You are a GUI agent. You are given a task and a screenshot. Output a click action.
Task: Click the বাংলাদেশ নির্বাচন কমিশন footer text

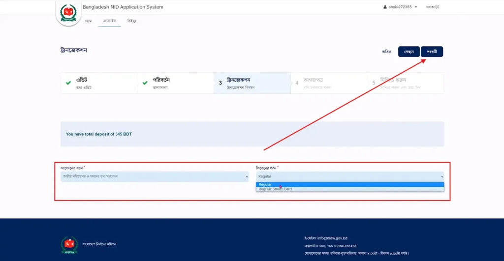point(99,244)
